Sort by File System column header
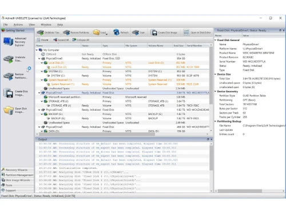The width and height of the screenshot is (286, 214). 136,46
